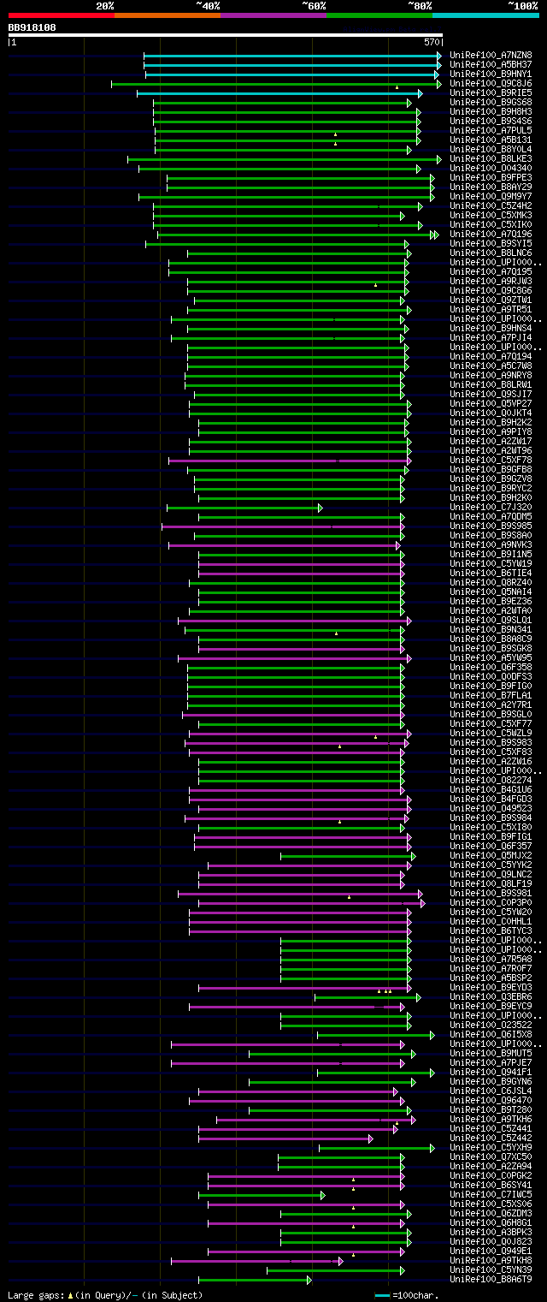Open hit UniRef100_A7NZN8
Screen dimensions: 547x1302
[489, 55]
